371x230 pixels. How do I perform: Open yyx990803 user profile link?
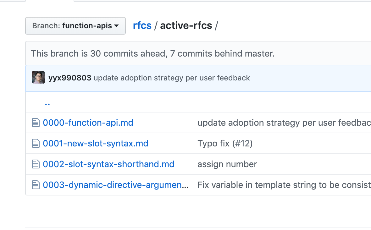coord(70,78)
